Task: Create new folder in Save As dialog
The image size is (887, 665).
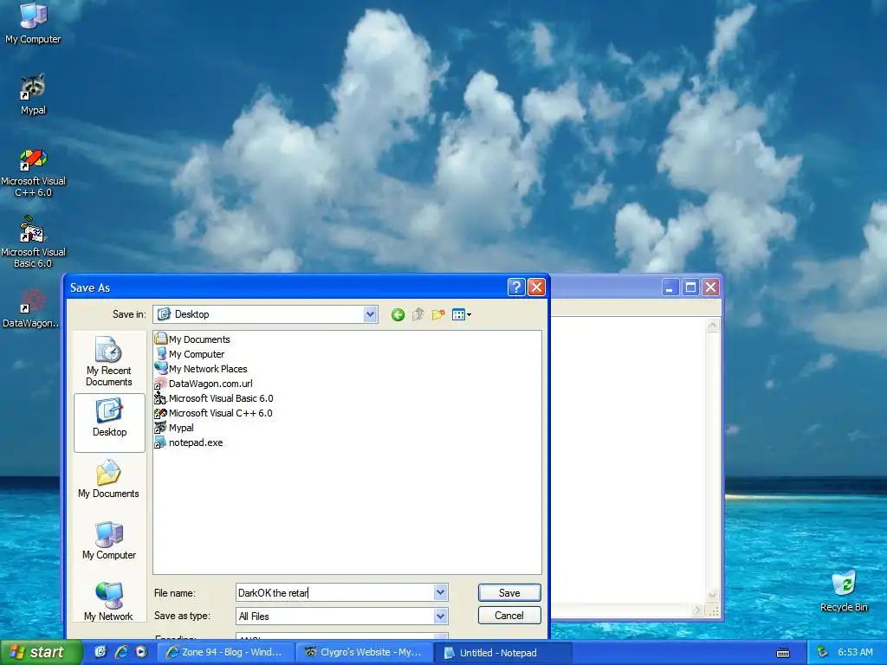Action: point(437,314)
